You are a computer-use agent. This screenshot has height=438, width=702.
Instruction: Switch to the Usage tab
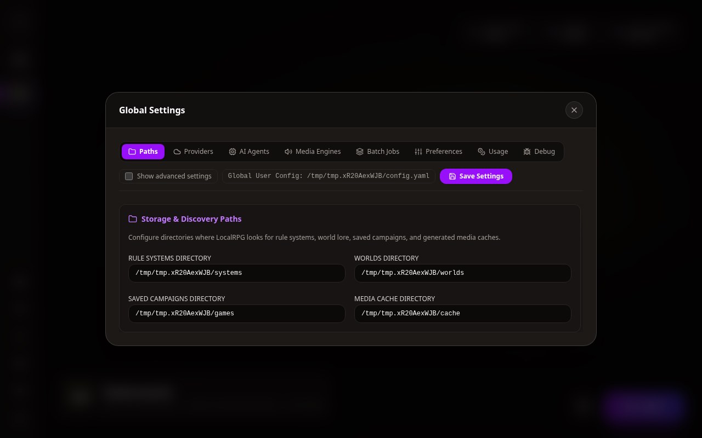coord(493,152)
